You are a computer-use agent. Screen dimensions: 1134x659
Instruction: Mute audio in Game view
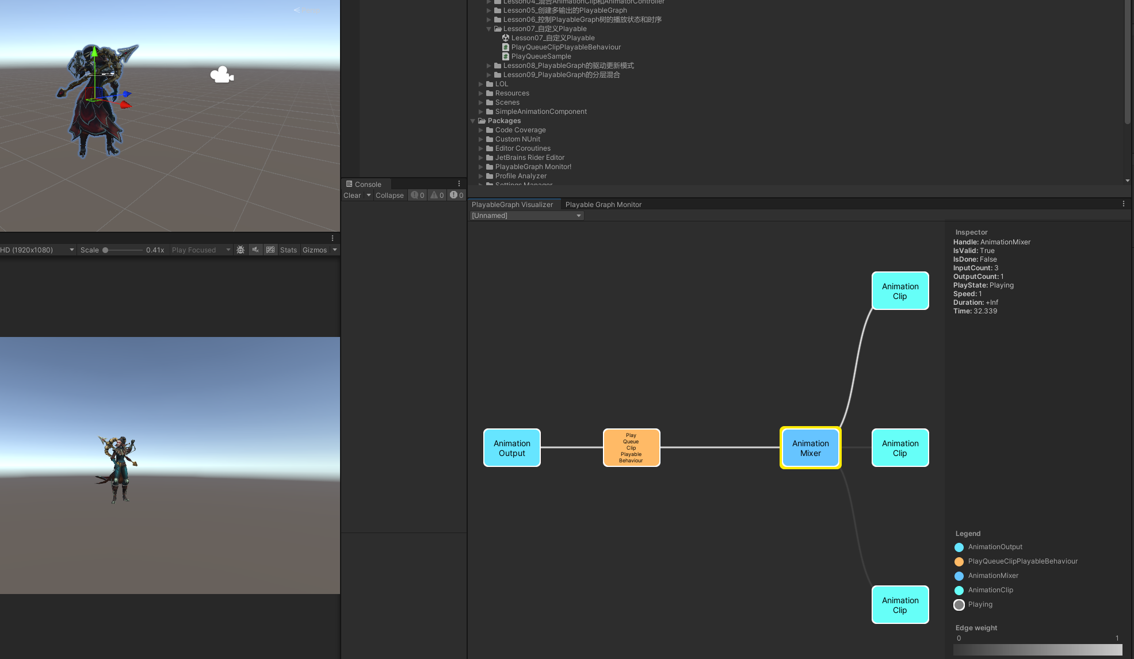pos(255,250)
